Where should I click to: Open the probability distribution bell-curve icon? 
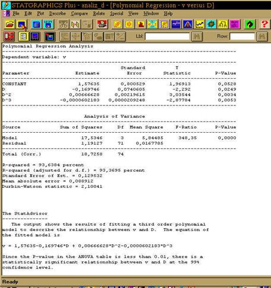pyautogui.click(x=188, y=24)
